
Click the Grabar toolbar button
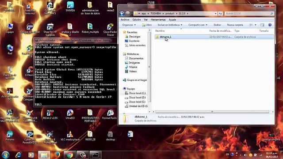(x=217, y=25)
